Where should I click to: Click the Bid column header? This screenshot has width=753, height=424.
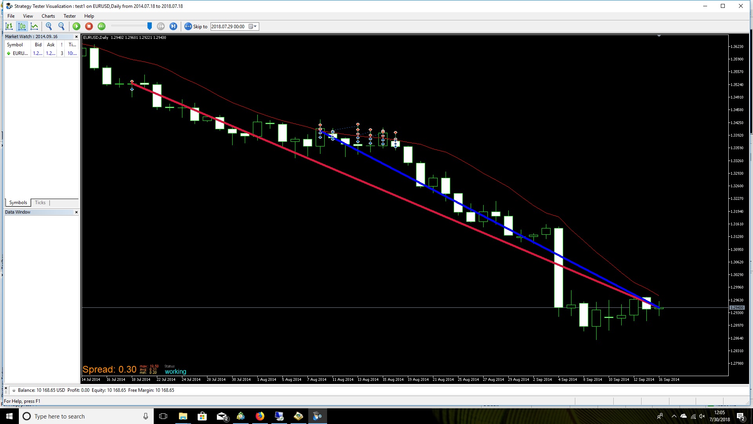click(38, 45)
